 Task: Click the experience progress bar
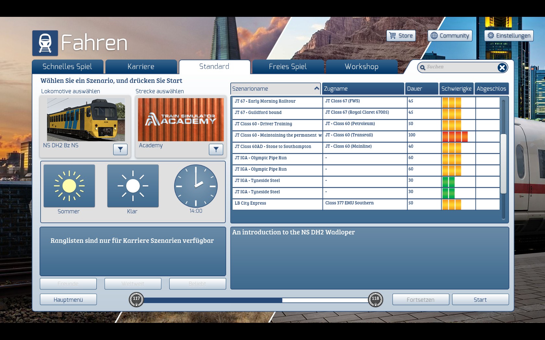coord(256,300)
